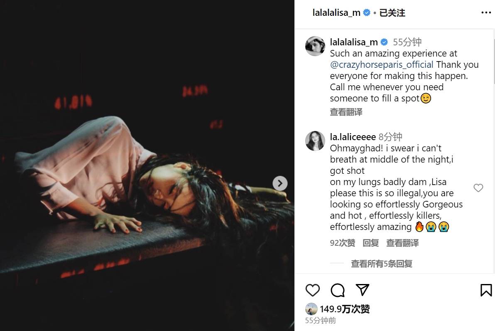The height and width of the screenshot is (331, 495).
Task: Click the verified badge in post header
Action: click(x=367, y=12)
